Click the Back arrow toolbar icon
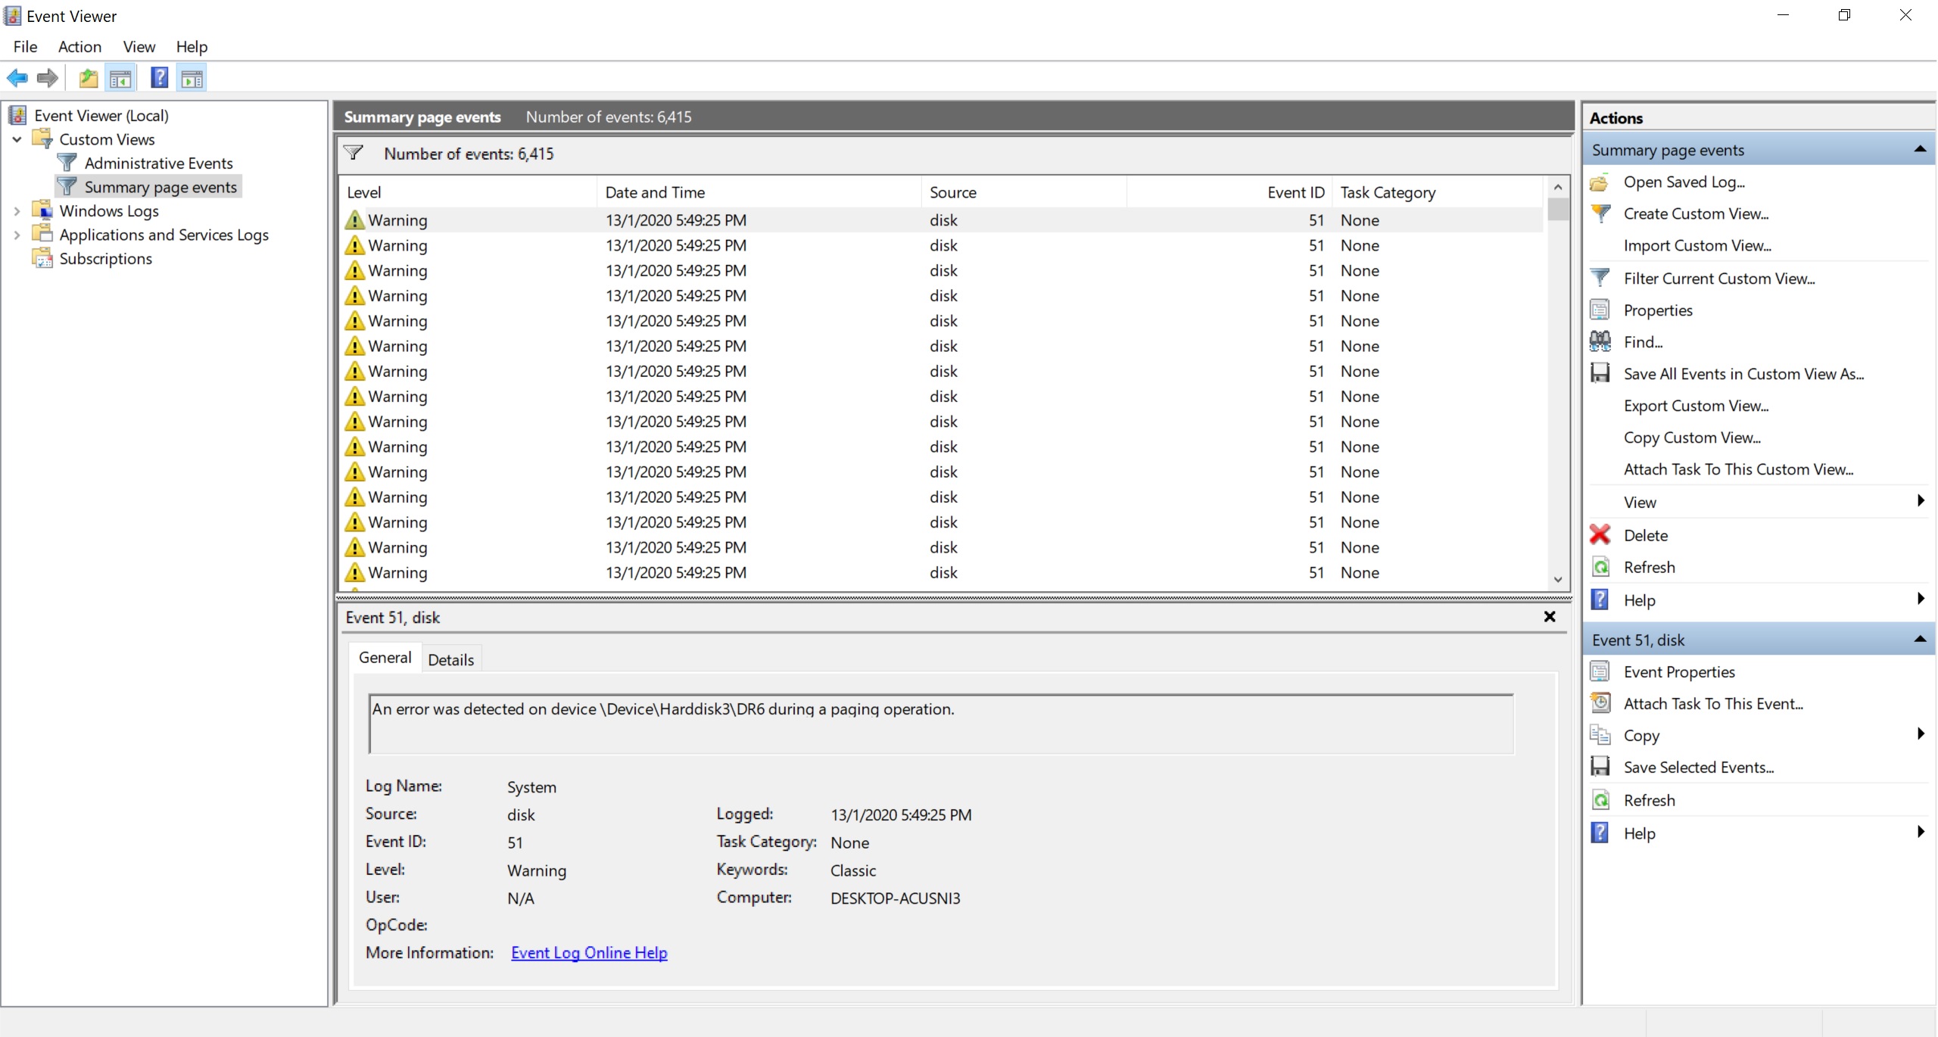Image resolution: width=1938 pixels, height=1037 pixels. coord(17,78)
